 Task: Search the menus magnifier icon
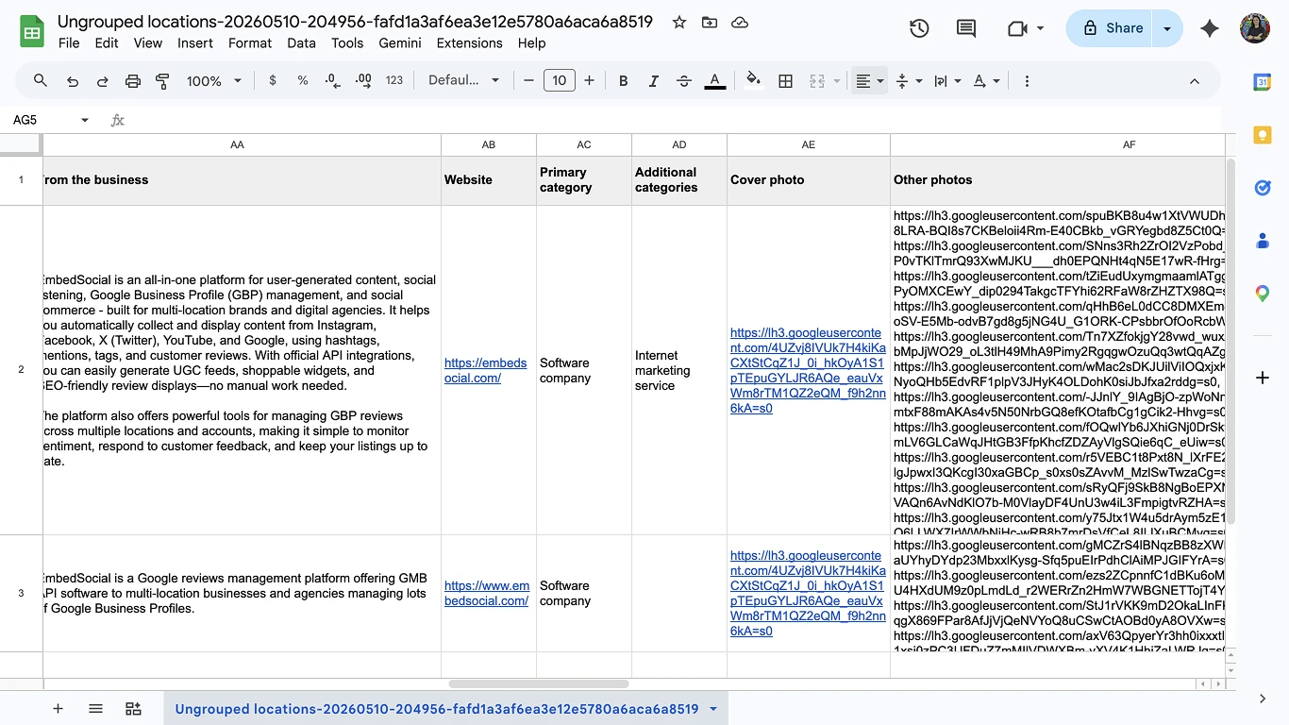pyautogui.click(x=41, y=81)
